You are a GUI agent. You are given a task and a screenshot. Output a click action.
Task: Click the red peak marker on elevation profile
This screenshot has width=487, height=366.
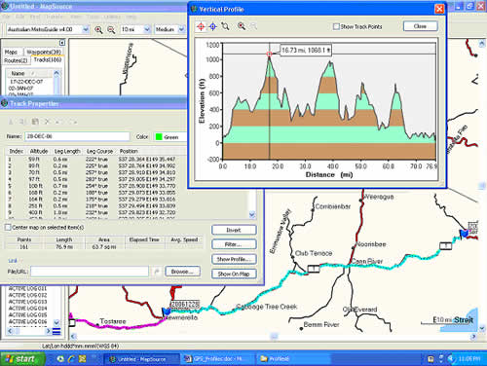(x=269, y=54)
